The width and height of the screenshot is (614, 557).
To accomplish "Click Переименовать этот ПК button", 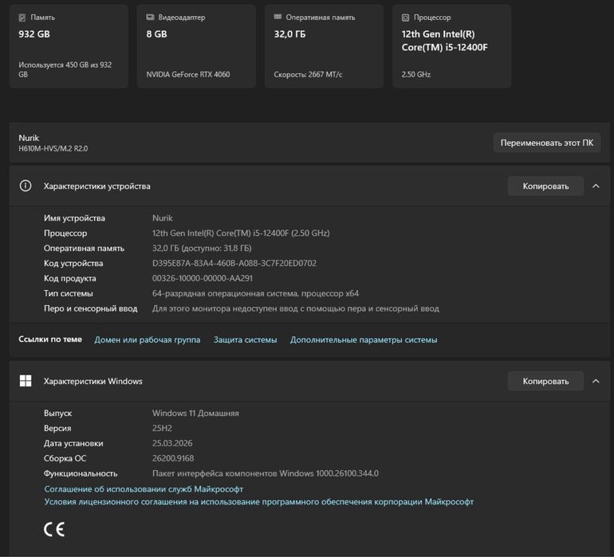I will coord(547,143).
